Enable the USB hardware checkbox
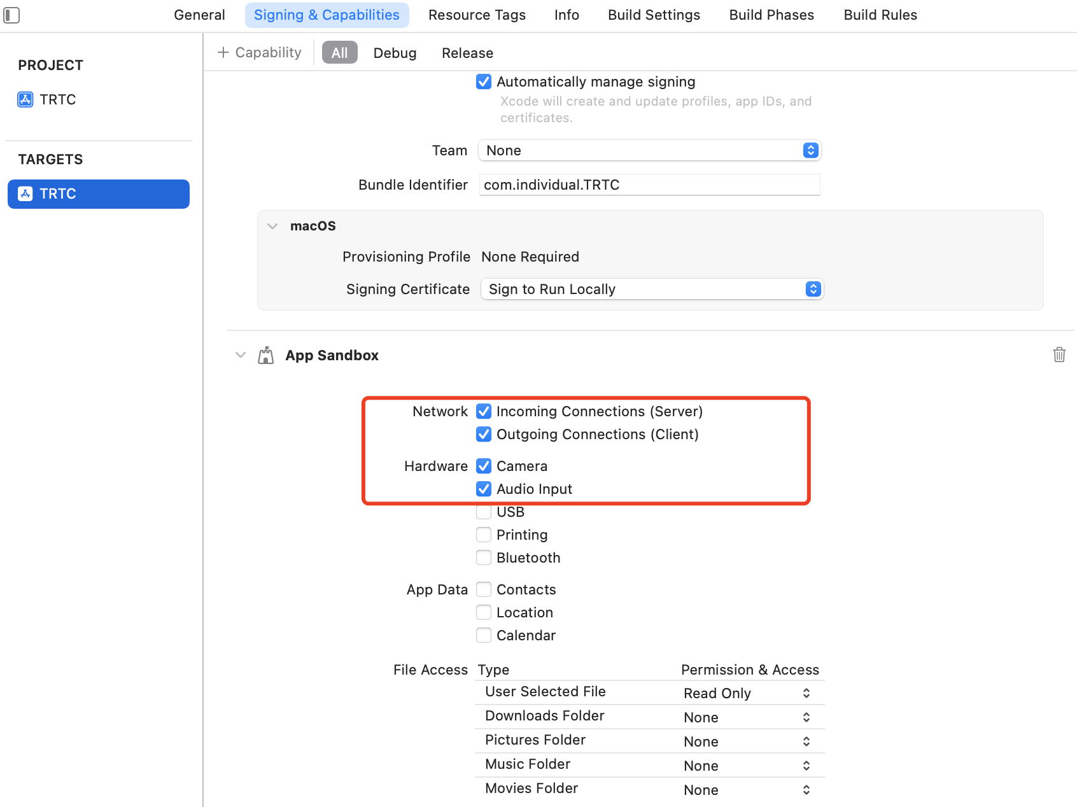 (484, 512)
